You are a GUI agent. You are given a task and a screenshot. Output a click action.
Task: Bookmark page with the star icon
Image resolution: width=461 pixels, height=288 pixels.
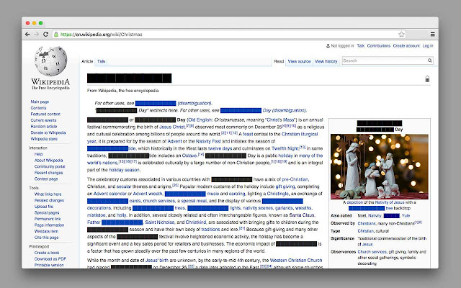(x=401, y=35)
